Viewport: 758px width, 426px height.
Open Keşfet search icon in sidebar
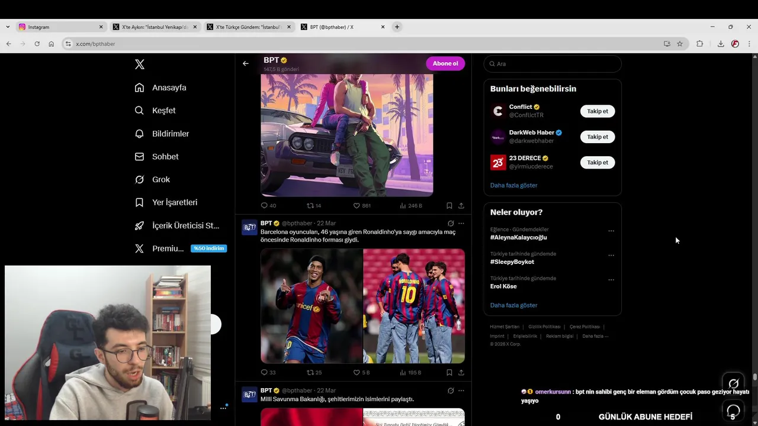(x=139, y=111)
